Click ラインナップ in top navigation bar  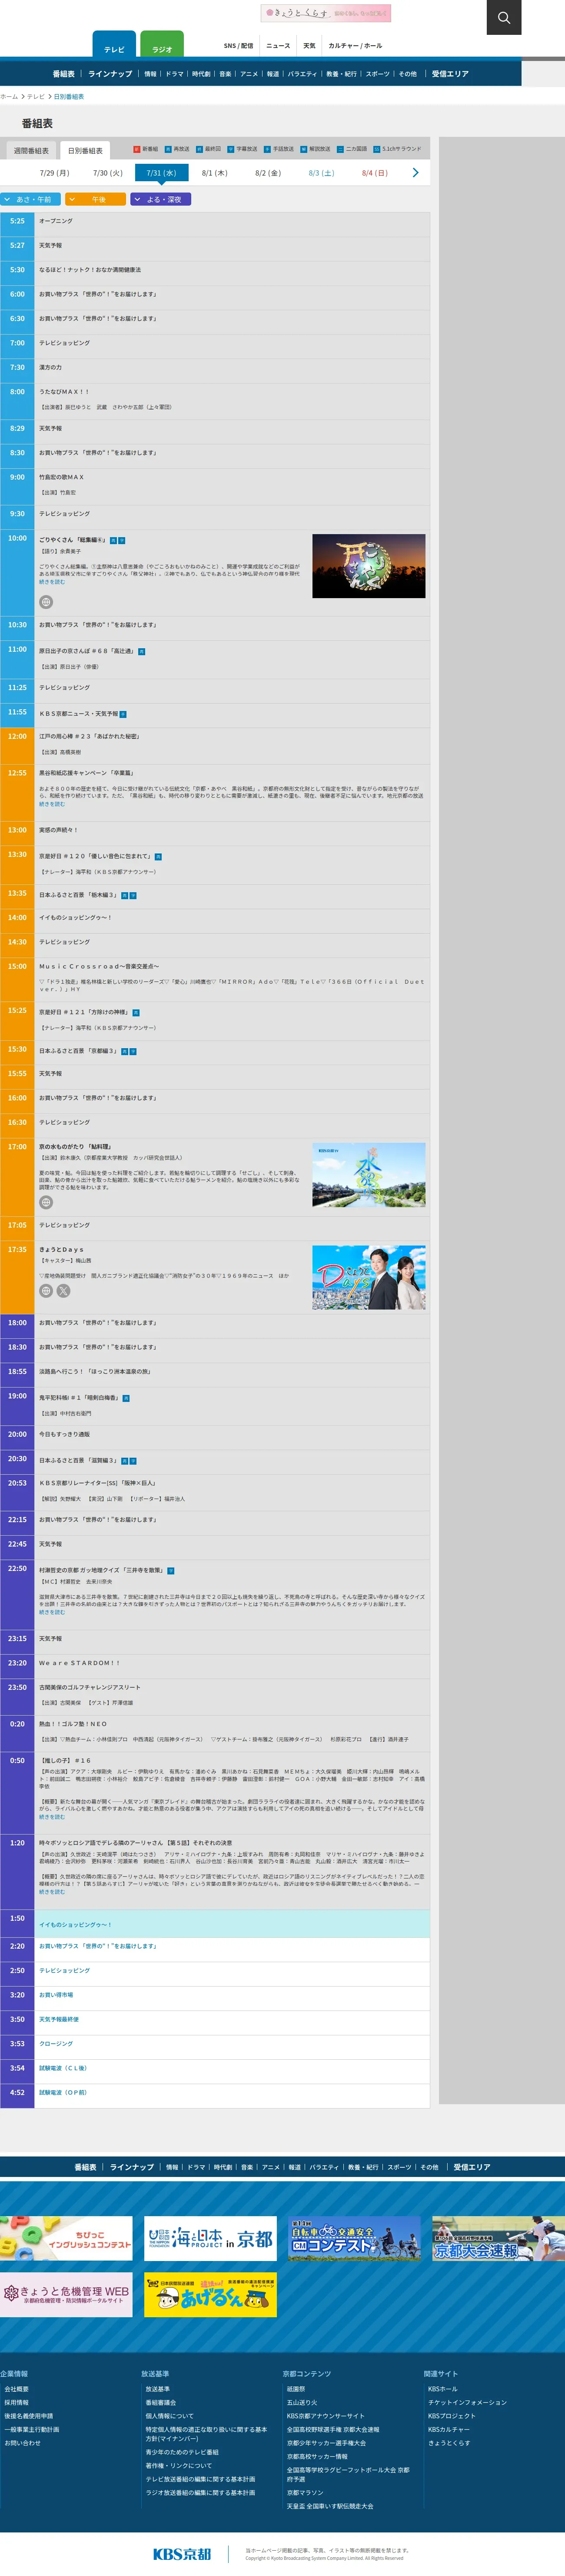pyautogui.click(x=110, y=74)
